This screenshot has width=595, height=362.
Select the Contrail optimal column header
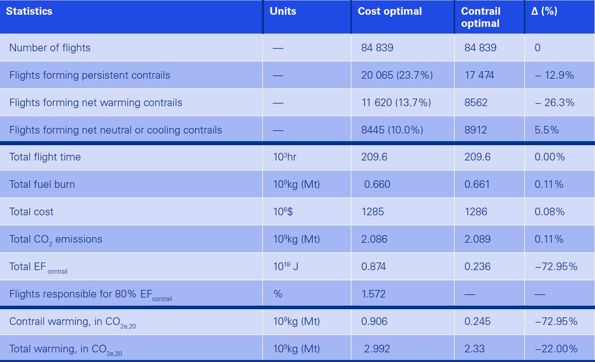(481, 17)
